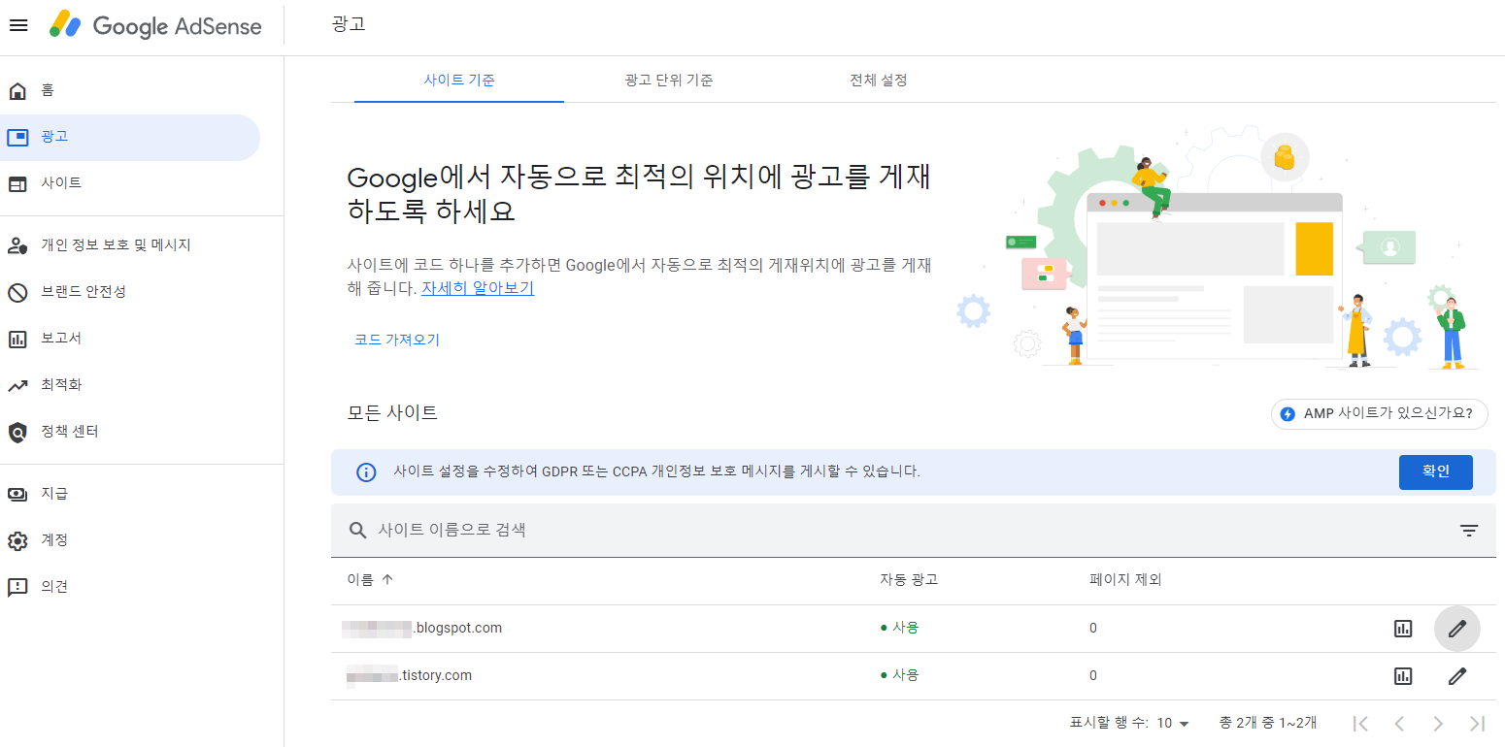The image size is (1505, 747).
Task: Click 사용 status in blogspot.com row
Action: pyautogui.click(x=899, y=628)
